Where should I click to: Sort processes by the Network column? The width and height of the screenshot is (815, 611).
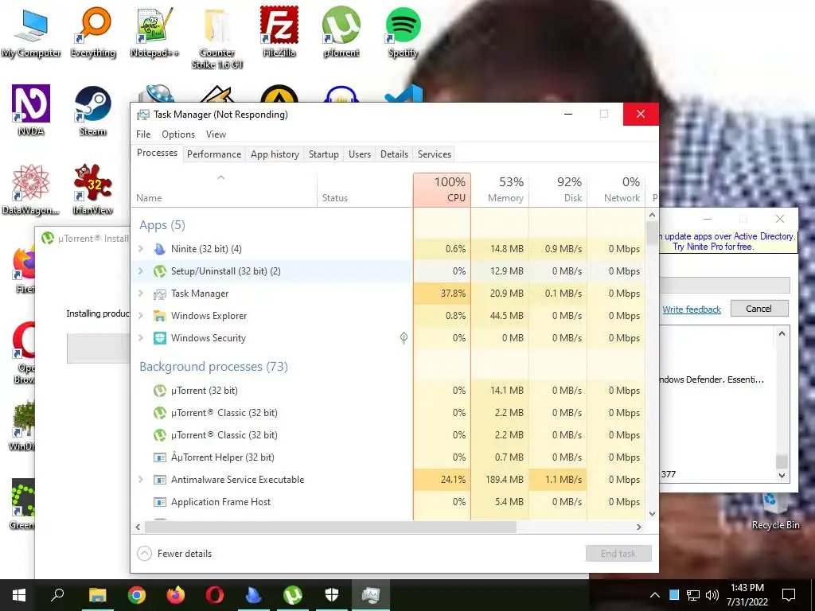coord(617,189)
